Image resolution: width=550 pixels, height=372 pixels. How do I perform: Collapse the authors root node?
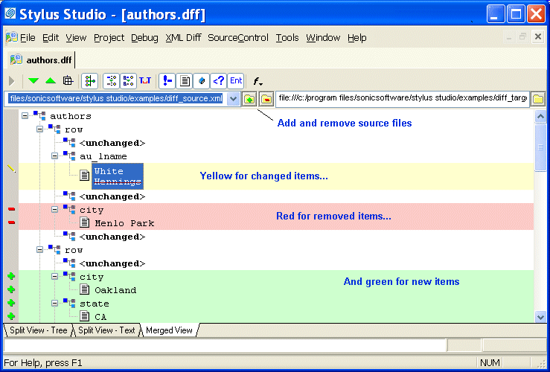(25, 116)
